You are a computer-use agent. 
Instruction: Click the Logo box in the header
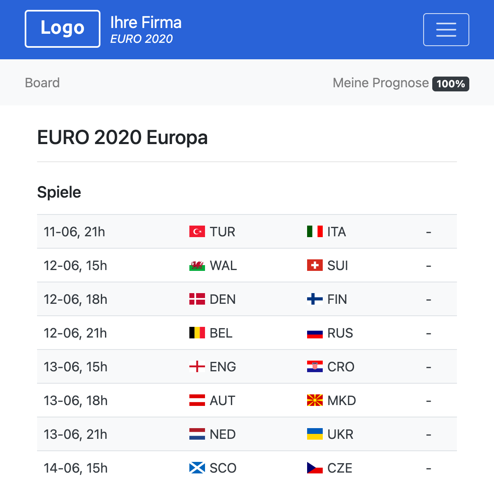pos(62,28)
